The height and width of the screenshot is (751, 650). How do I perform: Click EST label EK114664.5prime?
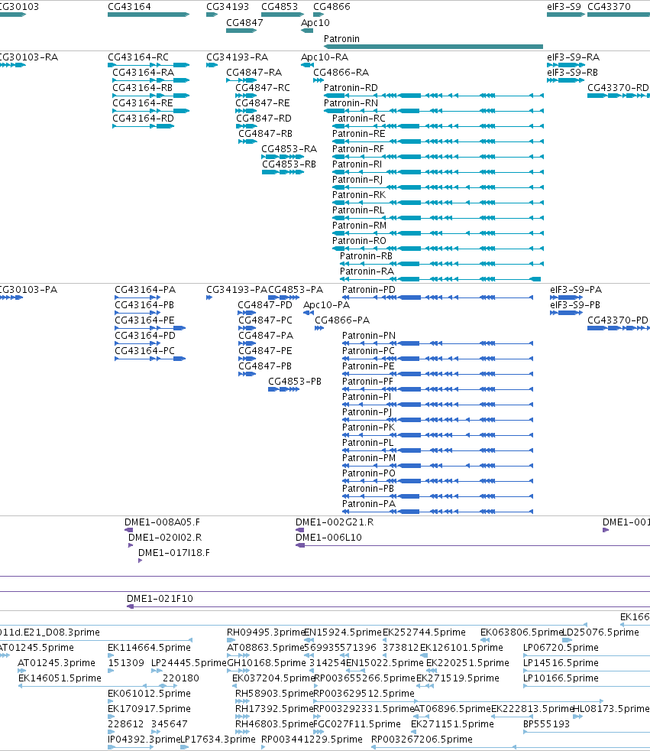click(x=149, y=648)
